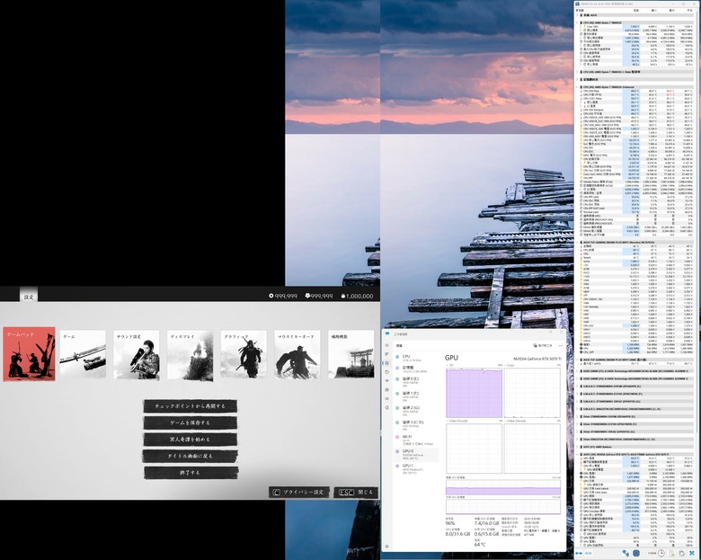
Task: Click 64 °C GPU temperature value
Action: [x=480, y=545]
